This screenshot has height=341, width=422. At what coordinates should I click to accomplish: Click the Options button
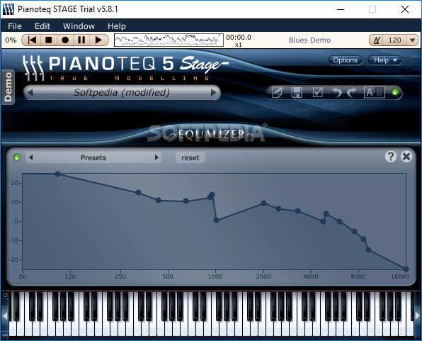(x=345, y=60)
